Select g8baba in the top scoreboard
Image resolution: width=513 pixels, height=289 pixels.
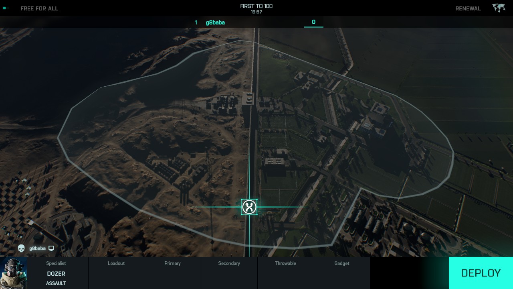215,22
